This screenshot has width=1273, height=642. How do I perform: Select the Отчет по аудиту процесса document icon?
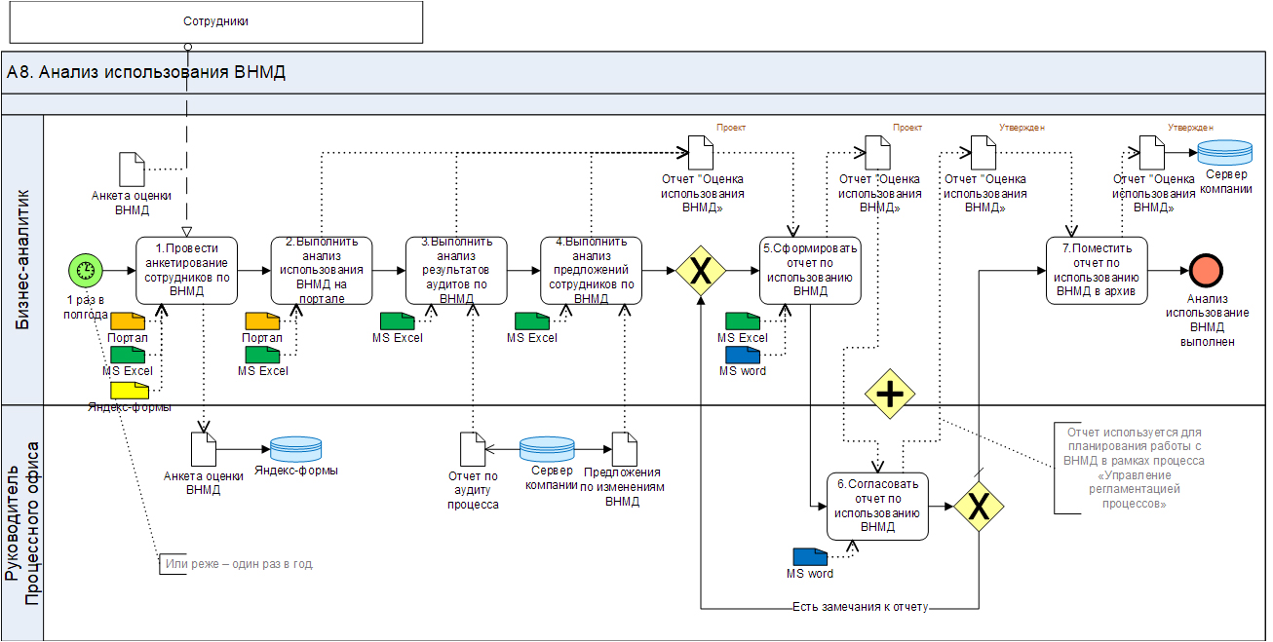pos(473,449)
